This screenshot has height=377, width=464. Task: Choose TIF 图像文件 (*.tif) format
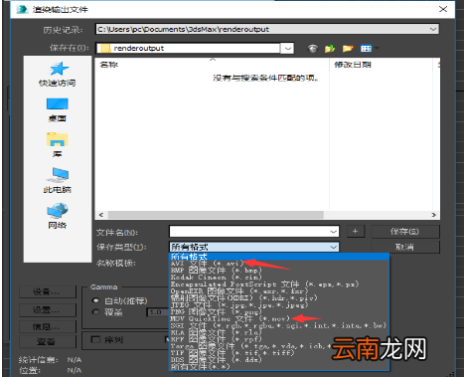tap(279, 353)
